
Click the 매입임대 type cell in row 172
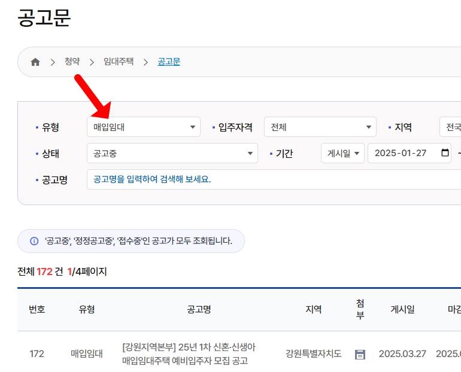pyautogui.click(x=86, y=353)
